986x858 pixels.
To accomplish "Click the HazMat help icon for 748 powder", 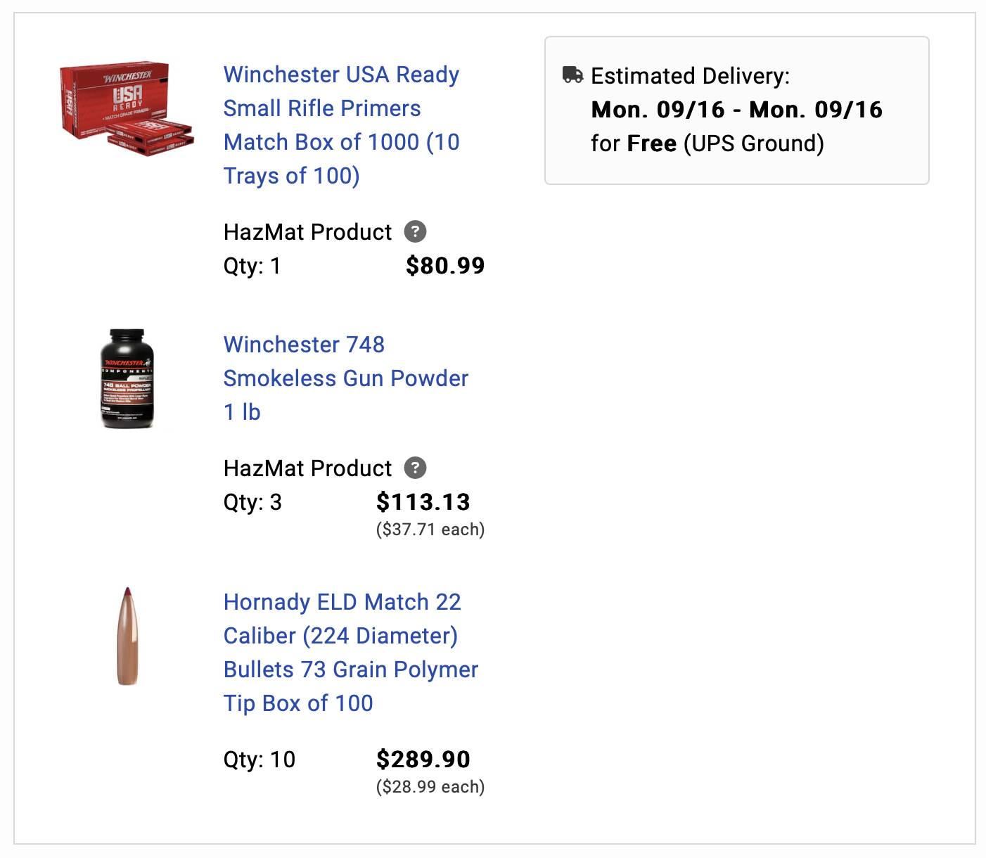I will pyautogui.click(x=415, y=468).
